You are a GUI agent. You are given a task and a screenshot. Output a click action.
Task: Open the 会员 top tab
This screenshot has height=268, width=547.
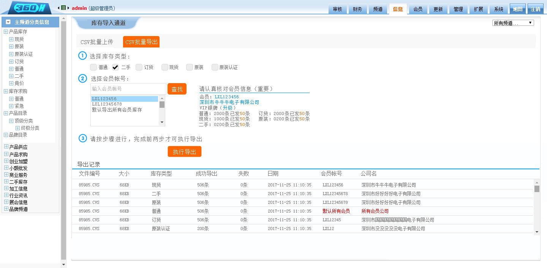[x=418, y=9]
